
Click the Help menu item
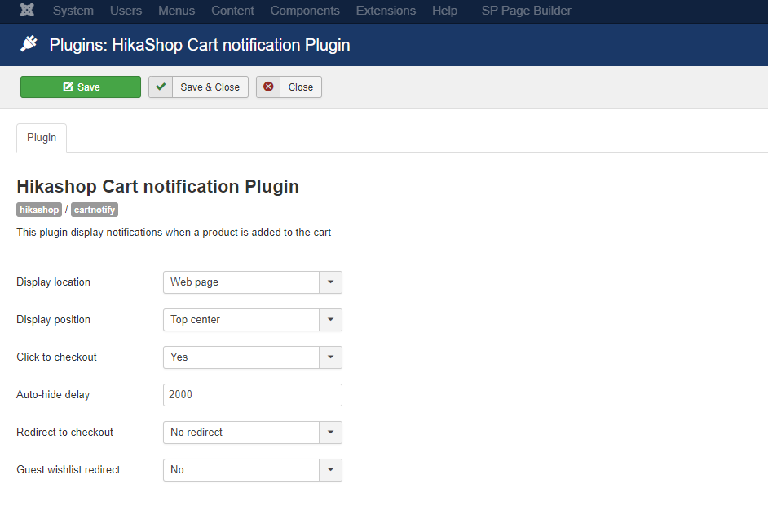(x=444, y=11)
